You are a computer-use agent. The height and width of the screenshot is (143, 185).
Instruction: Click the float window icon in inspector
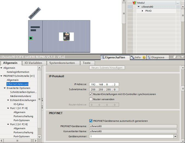coord(175,57)
